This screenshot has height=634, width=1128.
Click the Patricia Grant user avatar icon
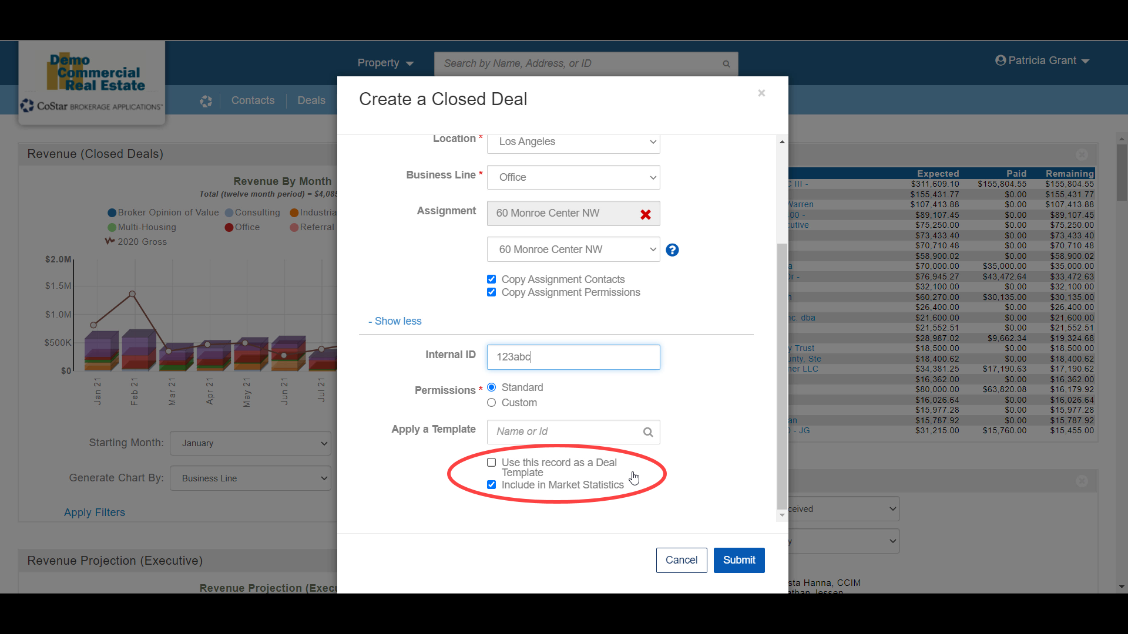(x=1001, y=60)
